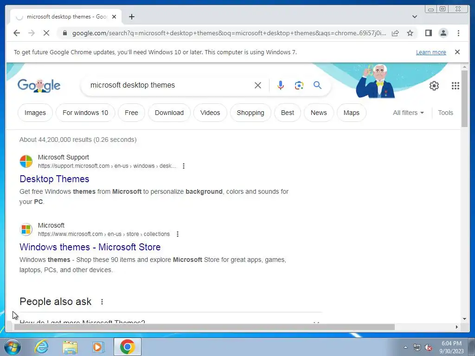The image size is (475, 356).
Task: Apply the Best filter chip
Action: pos(288,113)
